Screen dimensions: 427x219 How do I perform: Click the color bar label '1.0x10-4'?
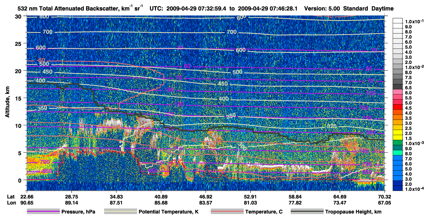415,189
